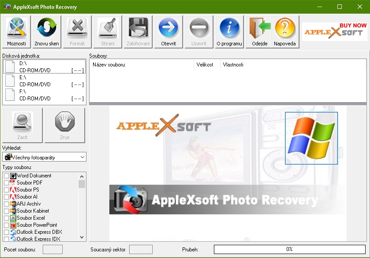Start scan with the Zacit button

pyautogui.click(x=22, y=125)
